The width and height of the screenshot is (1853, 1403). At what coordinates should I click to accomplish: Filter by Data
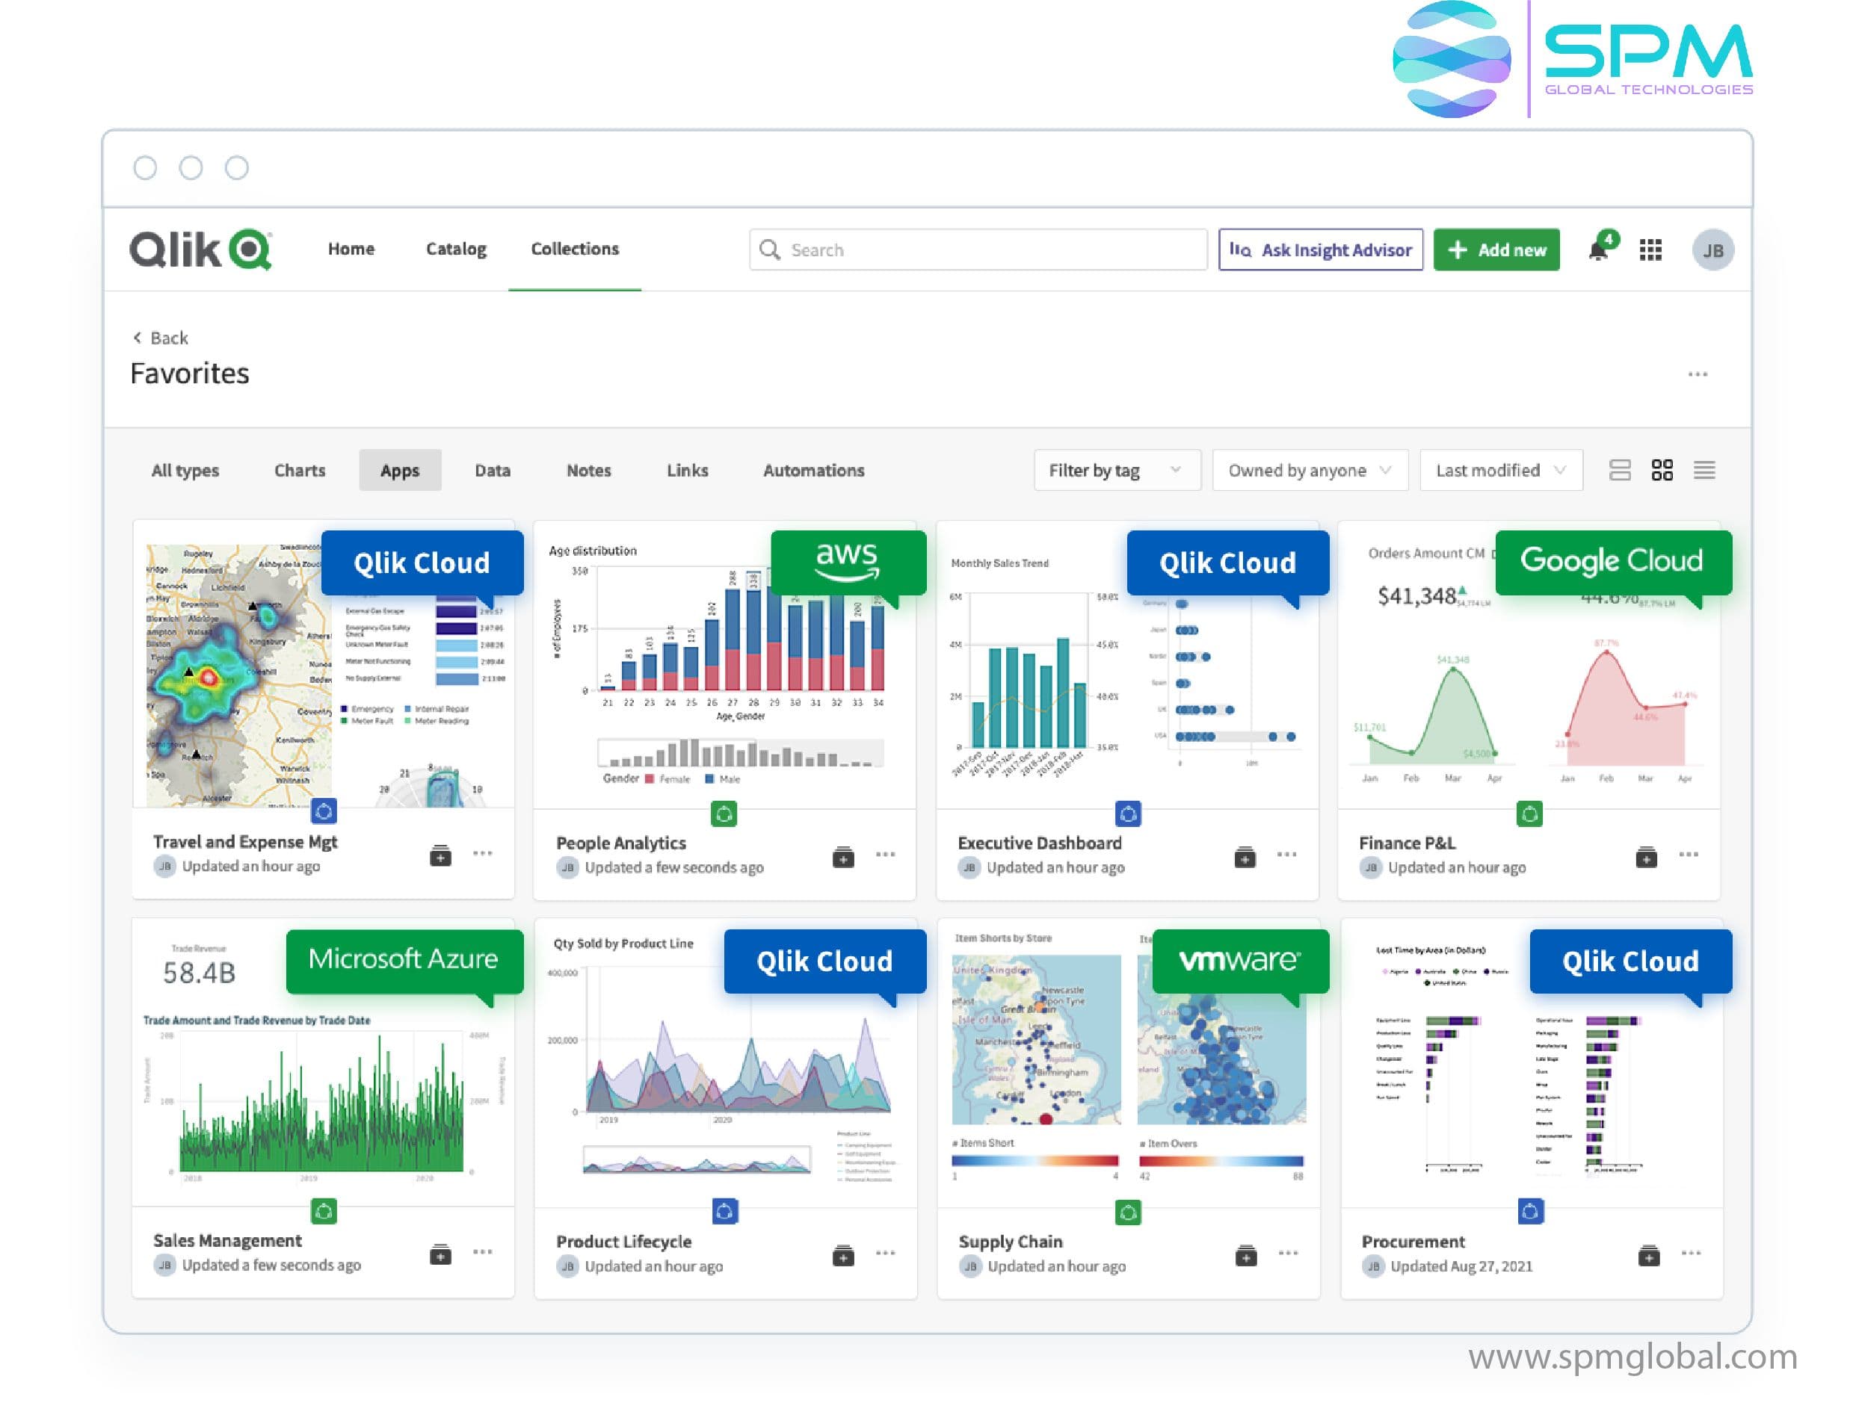(493, 471)
